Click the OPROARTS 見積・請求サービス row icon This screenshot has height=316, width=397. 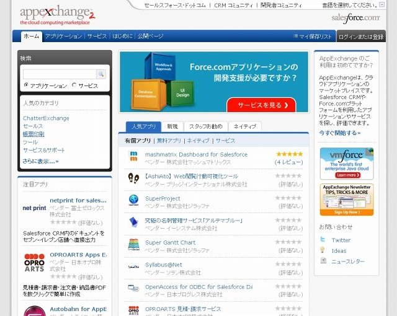133,310
